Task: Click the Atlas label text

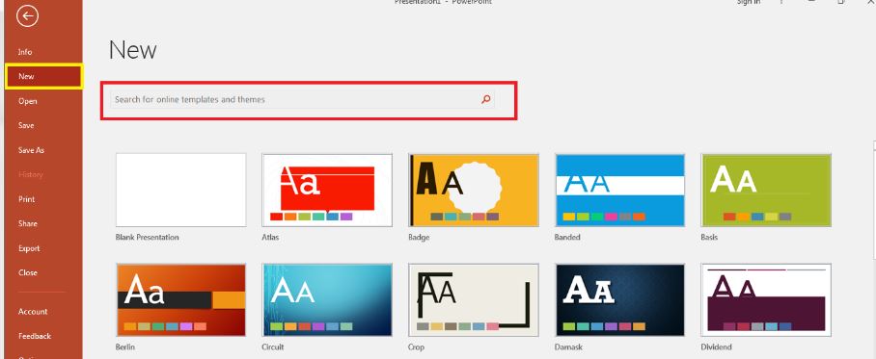Action: tap(270, 238)
